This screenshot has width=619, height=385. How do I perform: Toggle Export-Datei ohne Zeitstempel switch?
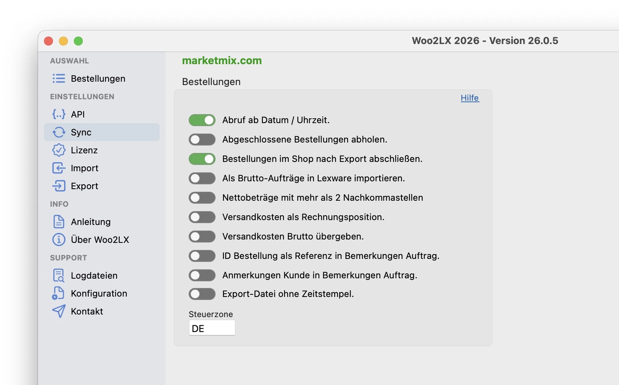coord(202,294)
